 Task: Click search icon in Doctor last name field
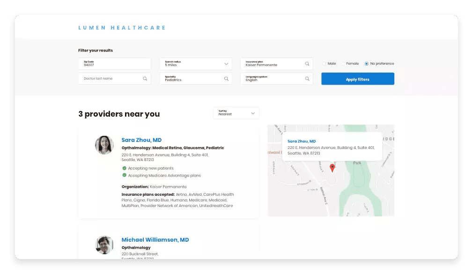coord(145,79)
